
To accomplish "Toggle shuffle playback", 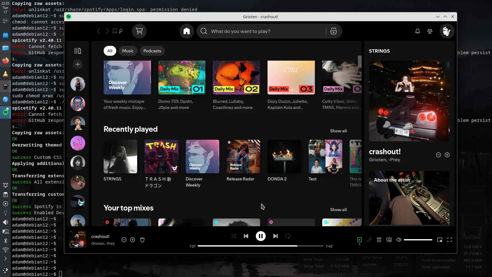I will pyautogui.click(x=234, y=236).
